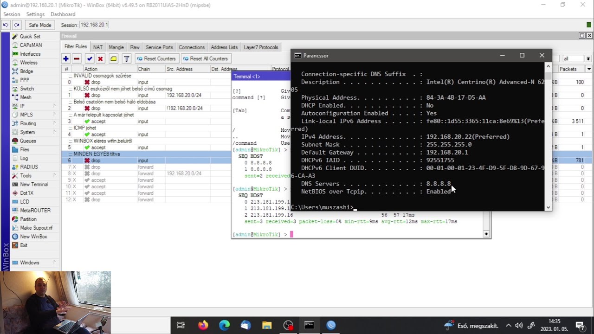Screen dimensions: 594x334
Task: Expand the IP submenu
Action: pyautogui.click(x=35, y=106)
